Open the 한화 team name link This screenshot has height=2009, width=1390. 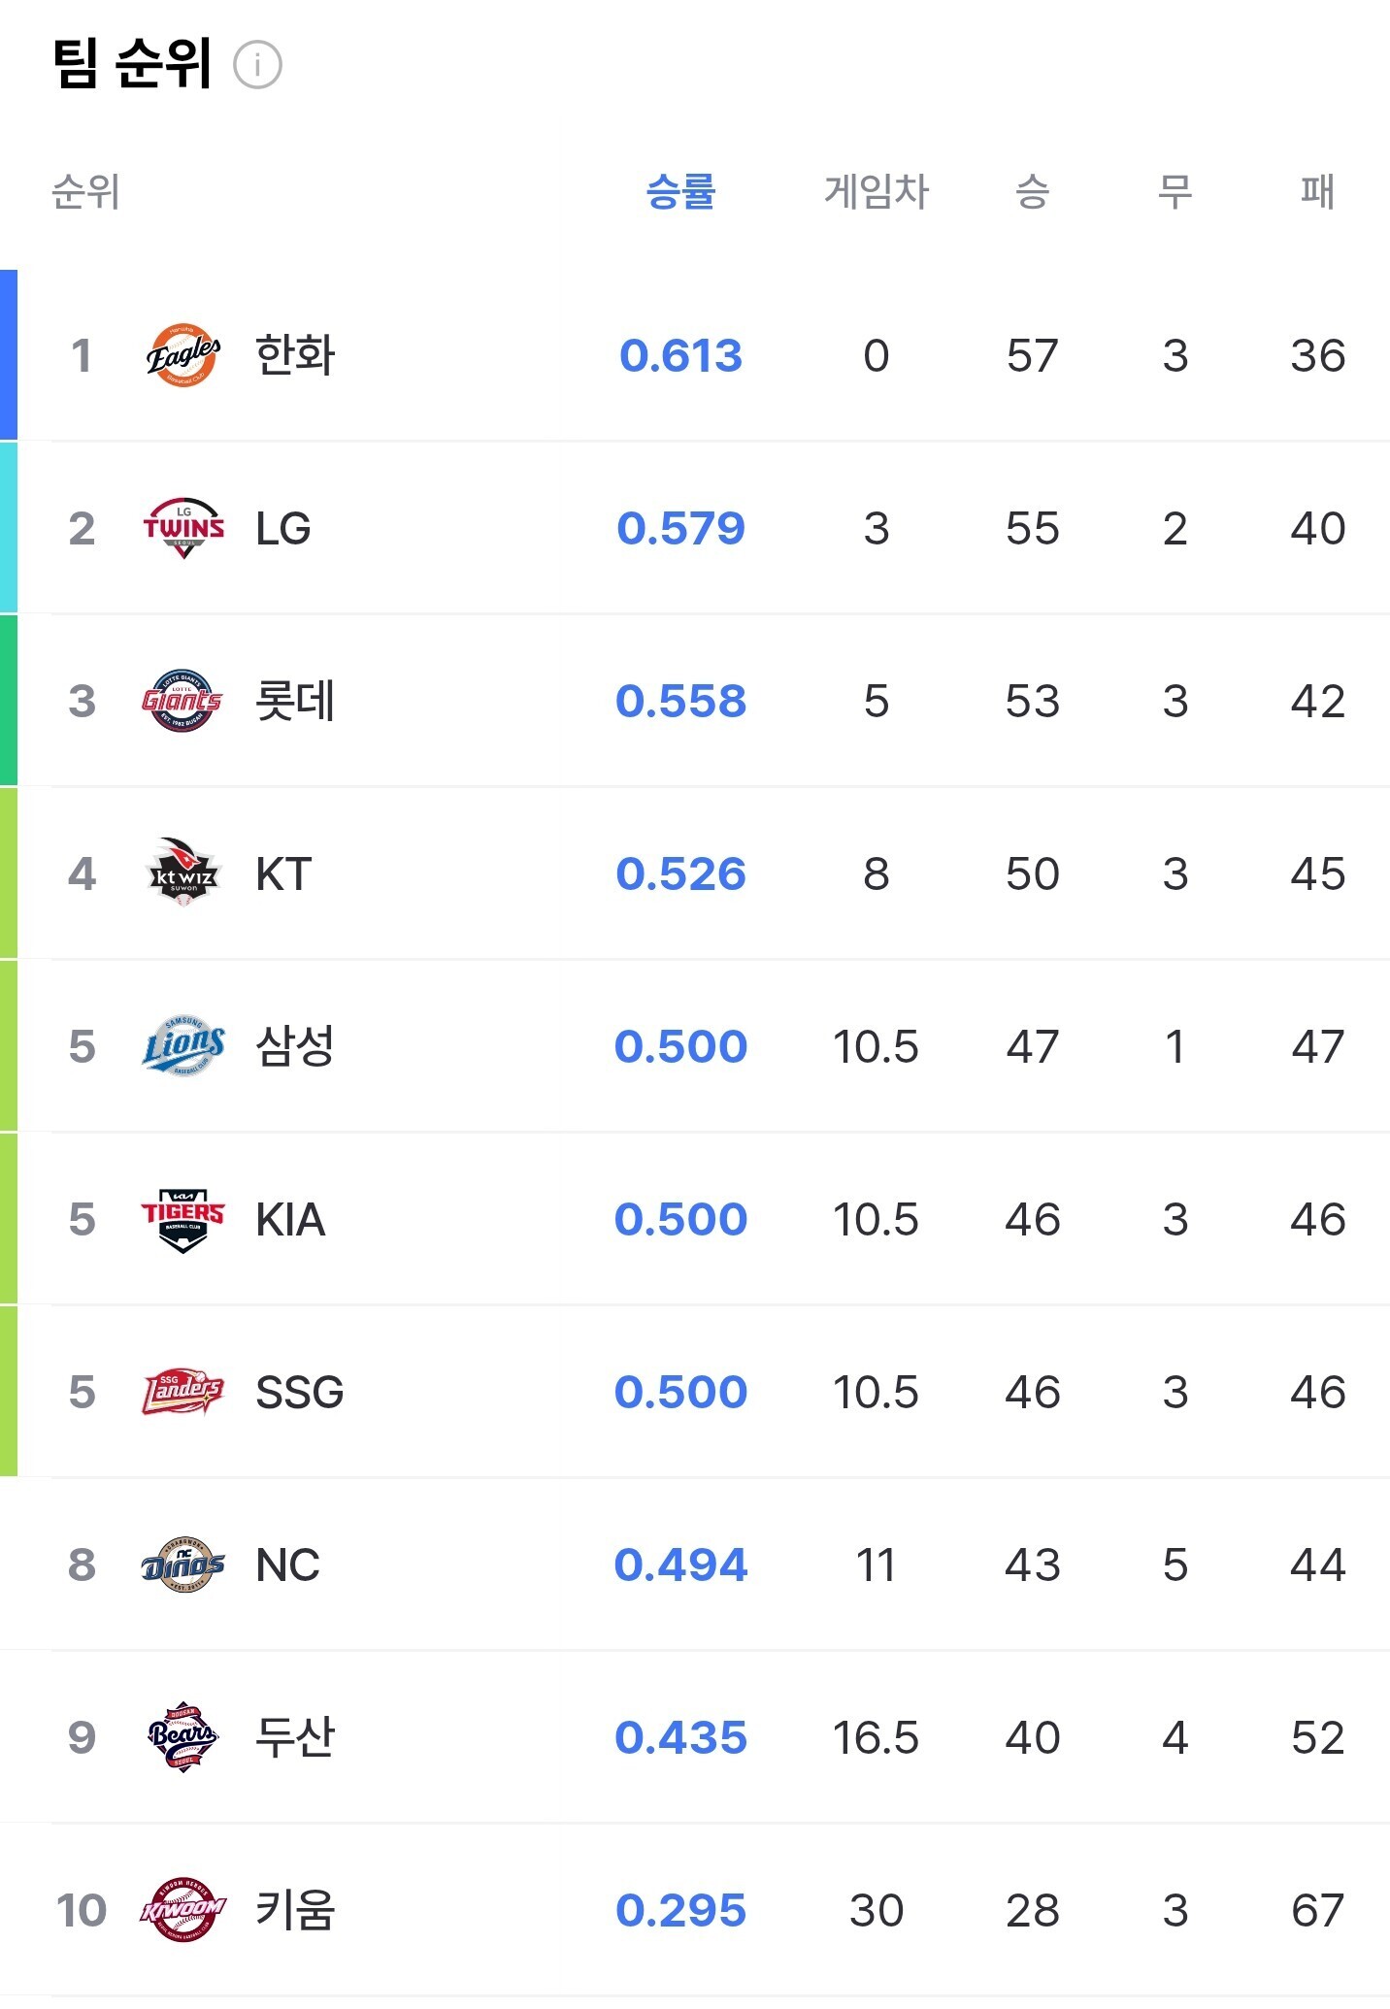click(295, 355)
